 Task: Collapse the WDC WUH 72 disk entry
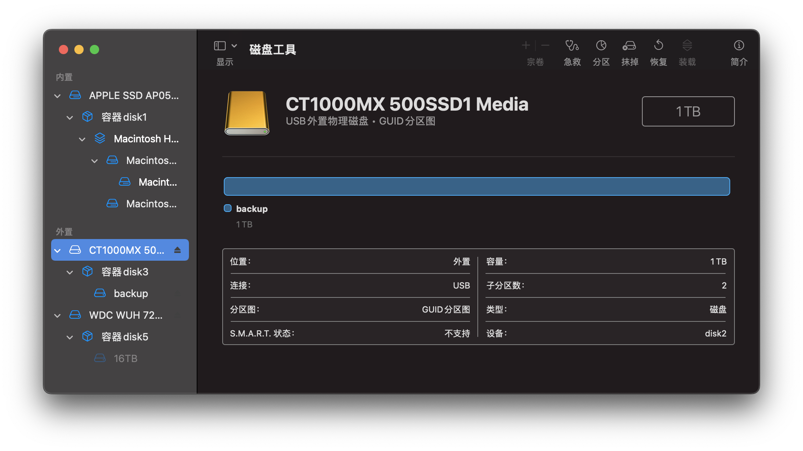tap(57, 316)
